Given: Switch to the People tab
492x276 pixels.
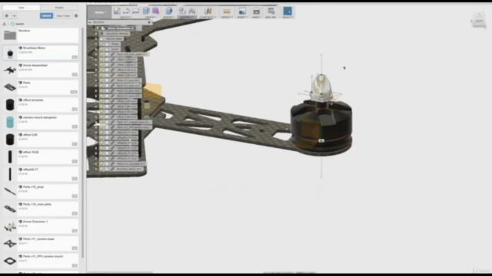Looking at the screenshot, I should (x=59, y=8).
